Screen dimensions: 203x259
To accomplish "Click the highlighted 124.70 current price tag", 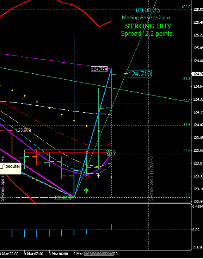I will (198, 74).
